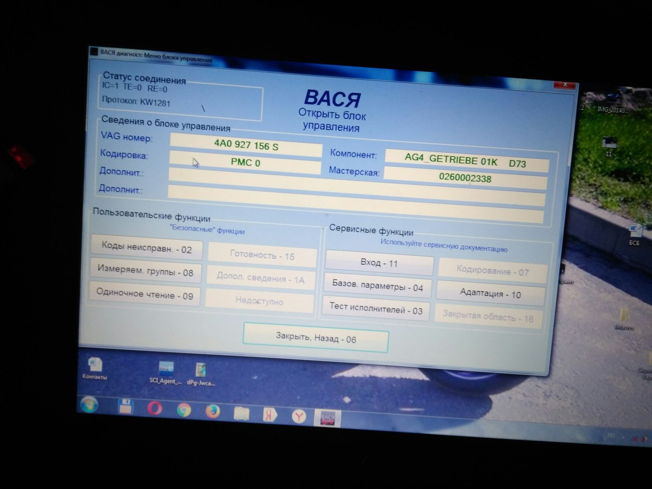Open File Explorer folder taskbar icon
This screenshot has height=489, width=652.
coord(241,413)
